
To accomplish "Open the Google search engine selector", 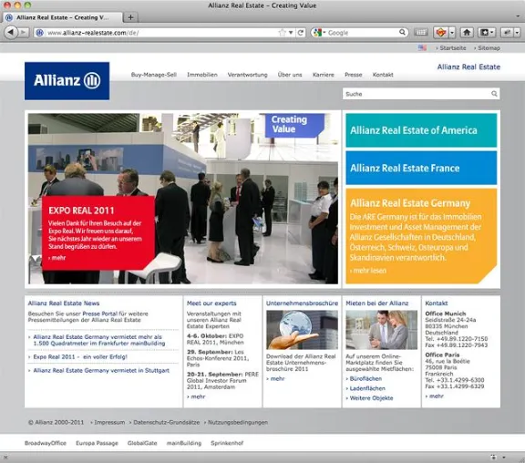I will pyautogui.click(x=319, y=33).
